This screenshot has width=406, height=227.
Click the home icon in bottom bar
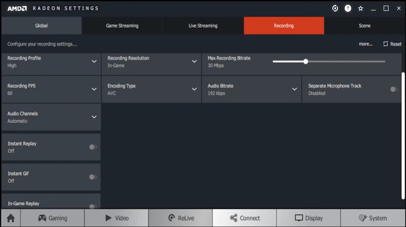pos(11,218)
